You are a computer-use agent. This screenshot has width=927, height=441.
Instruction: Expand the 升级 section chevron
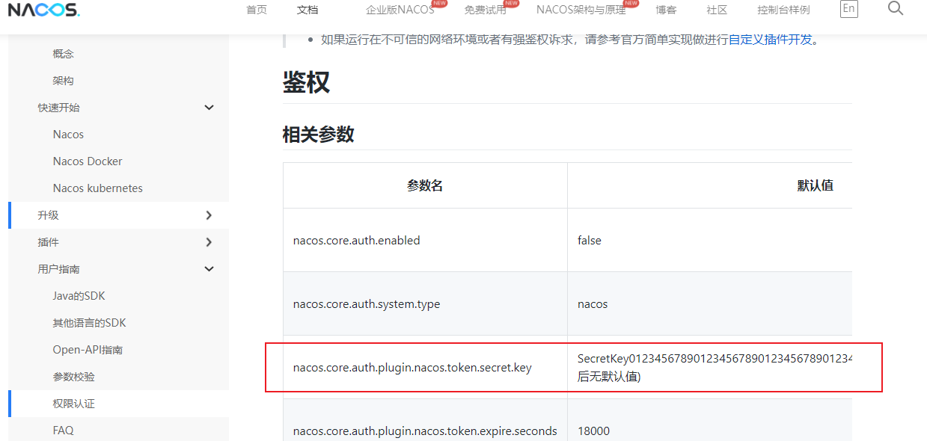click(209, 215)
